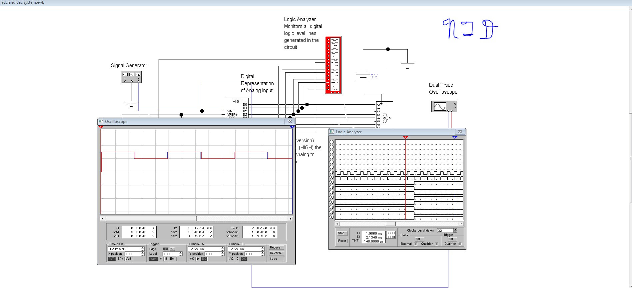This screenshot has width=632, height=288.
Task: Set trigger source to Ext
Action: click(172, 259)
